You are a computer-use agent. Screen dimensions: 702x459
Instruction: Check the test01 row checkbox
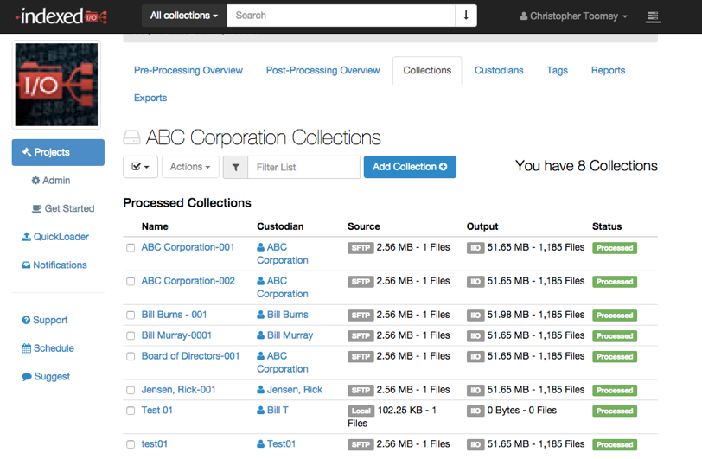pos(131,444)
